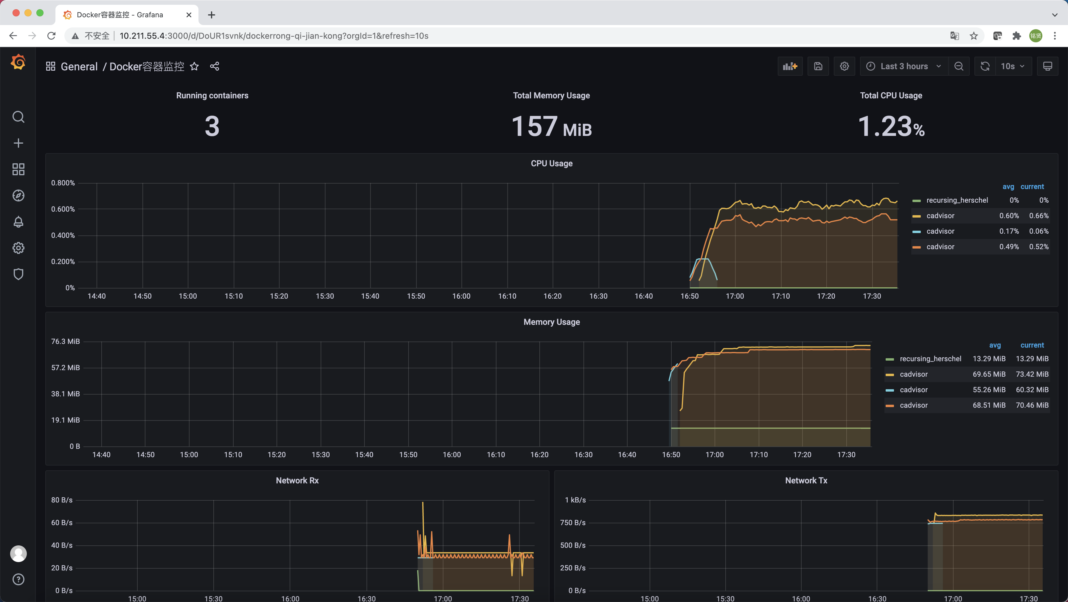Open the Explore compass icon
This screenshot has height=602, width=1068.
[x=18, y=196]
